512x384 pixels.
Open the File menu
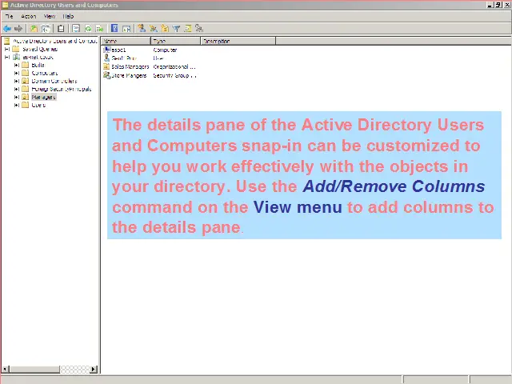pyautogui.click(x=9, y=16)
